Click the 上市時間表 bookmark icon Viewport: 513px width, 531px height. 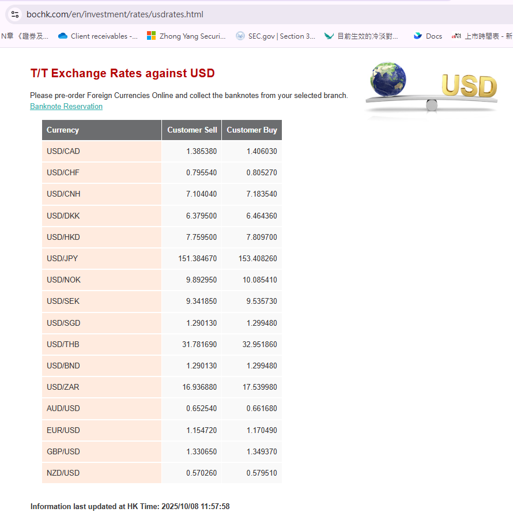[x=457, y=36]
